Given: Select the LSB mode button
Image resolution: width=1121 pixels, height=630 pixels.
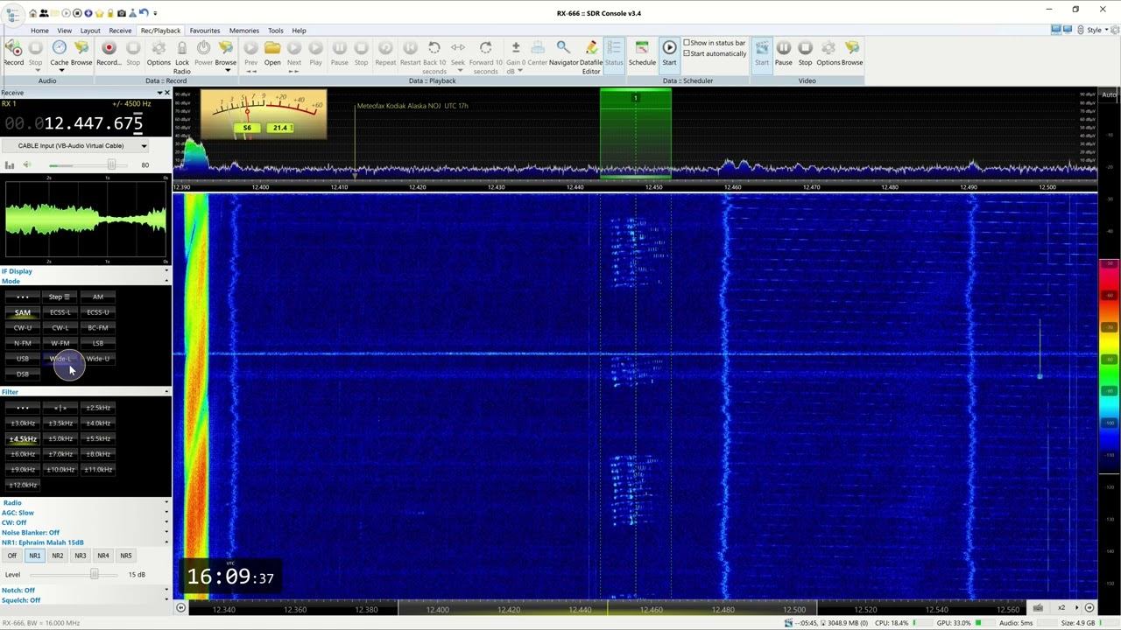Looking at the screenshot, I should (x=97, y=343).
